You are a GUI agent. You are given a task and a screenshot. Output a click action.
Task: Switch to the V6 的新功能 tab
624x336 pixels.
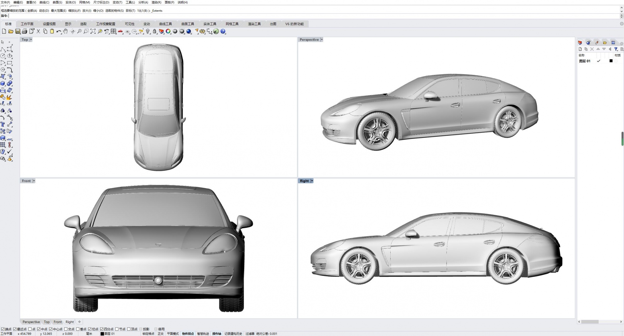(x=294, y=24)
